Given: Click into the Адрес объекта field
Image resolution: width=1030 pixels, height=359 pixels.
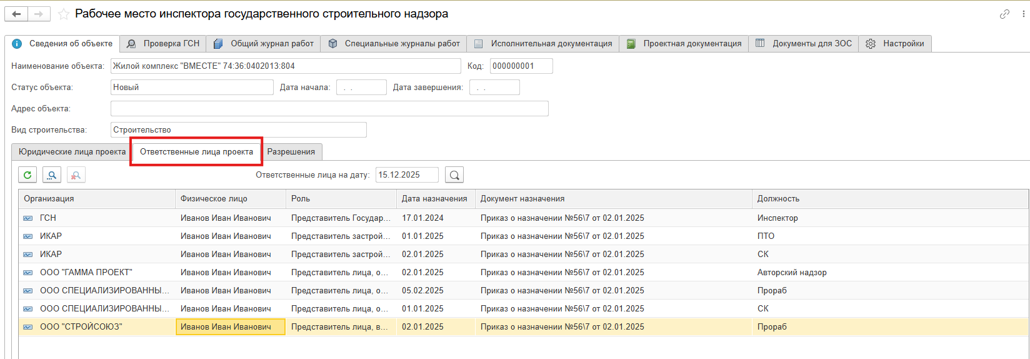Looking at the screenshot, I should 329,109.
